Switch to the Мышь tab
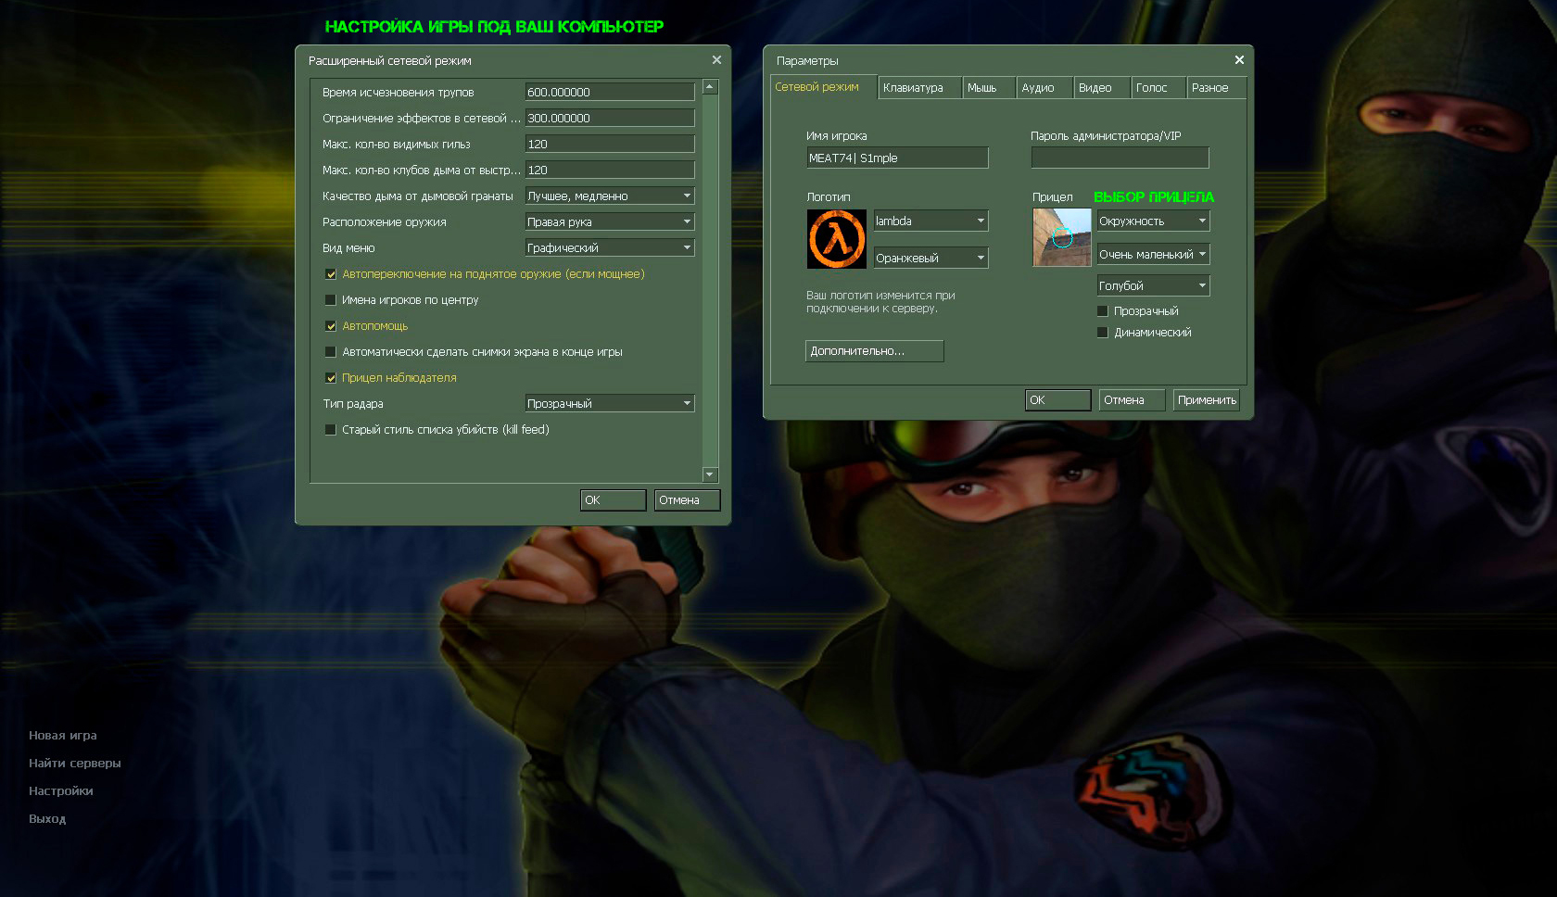 989,88
